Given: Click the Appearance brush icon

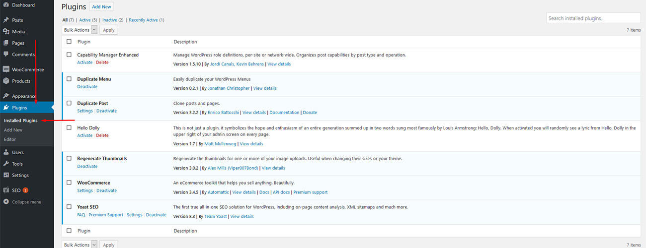Looking at the screenshot, I should (6, 96).
